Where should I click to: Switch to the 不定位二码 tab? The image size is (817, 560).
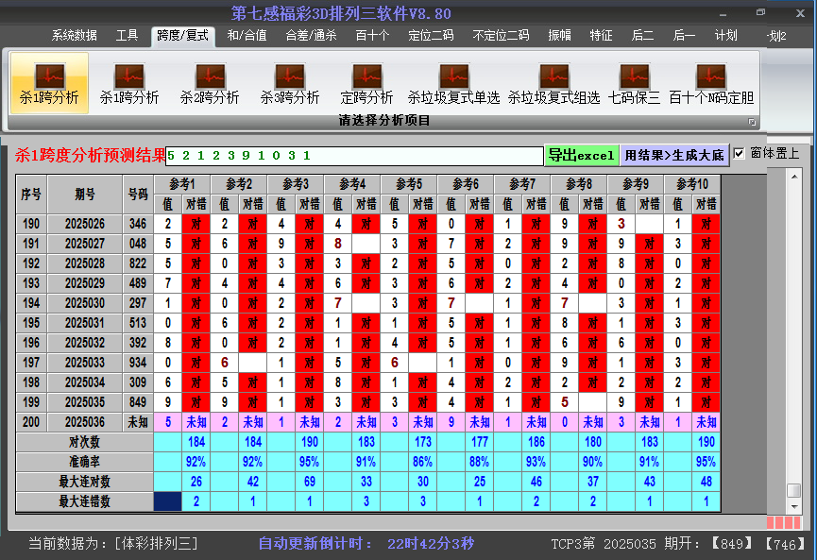pos(501,36)
